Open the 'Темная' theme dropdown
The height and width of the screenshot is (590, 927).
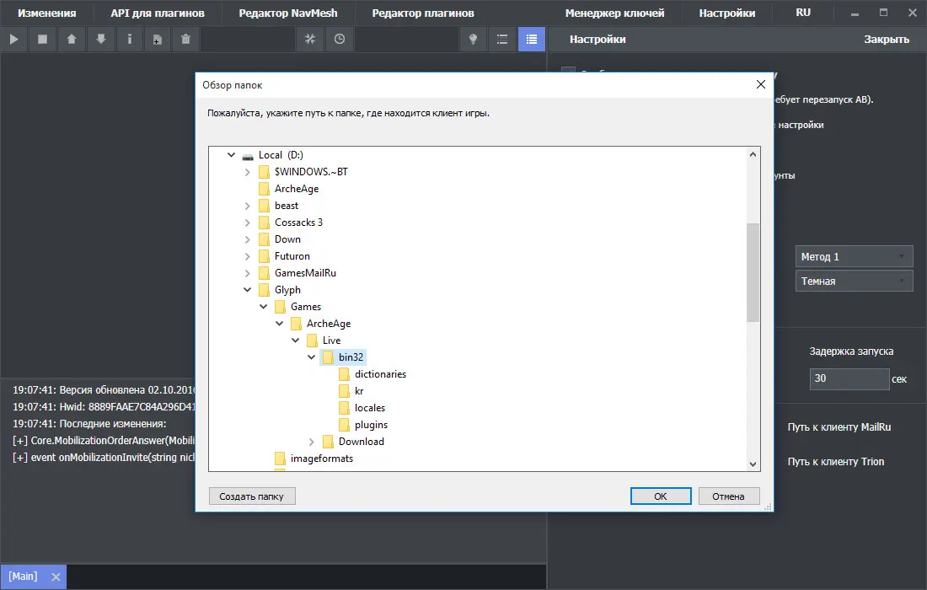click(854, 282)
